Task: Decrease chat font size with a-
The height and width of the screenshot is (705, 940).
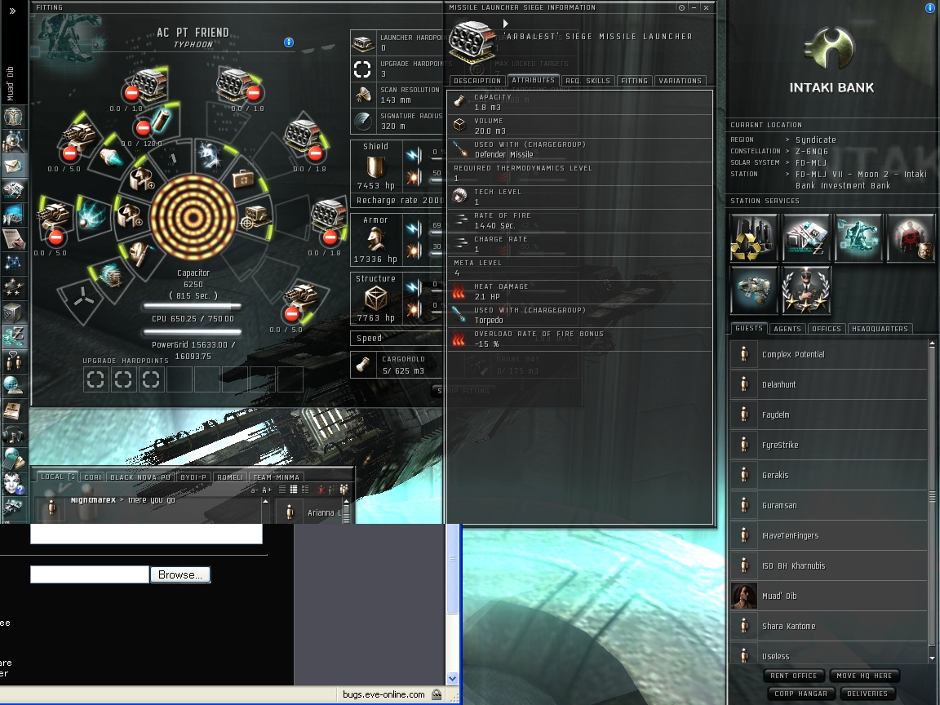Action: [x=255, y=490]
